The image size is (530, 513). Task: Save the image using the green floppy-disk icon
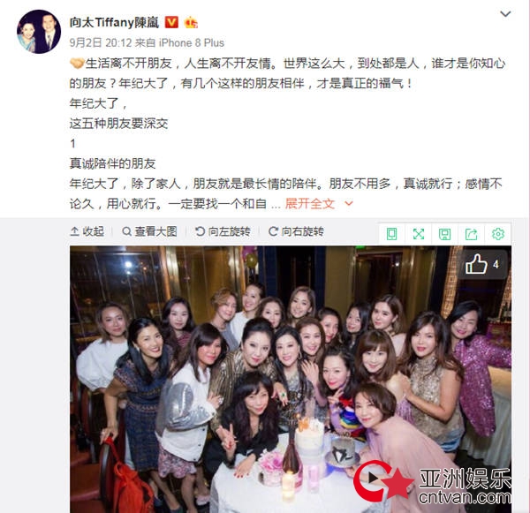[x=444, y=234]
